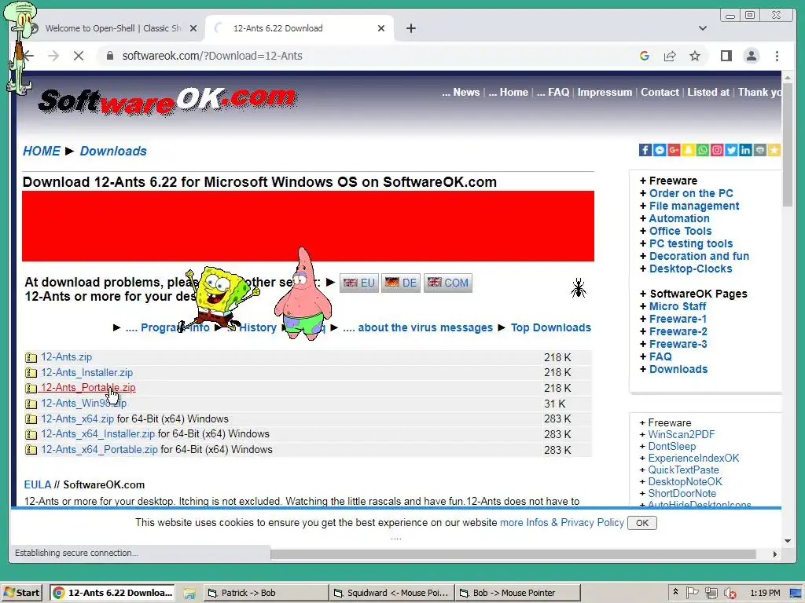
Task: Click the HOME breadcrumb link
Action: [x=42, y=151]
